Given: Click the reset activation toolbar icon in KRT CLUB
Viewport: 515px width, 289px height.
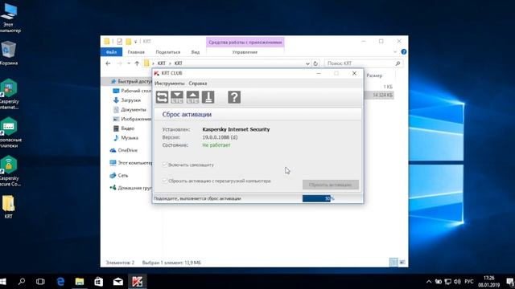Looking at the screenshot, I should click(162, 97).
